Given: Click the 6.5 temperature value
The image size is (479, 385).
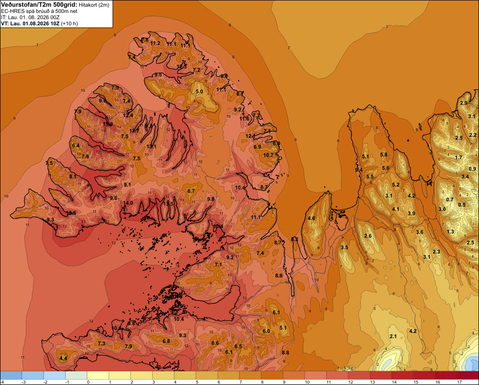Looking at the screenshot, I should click(x=238, y=346).
